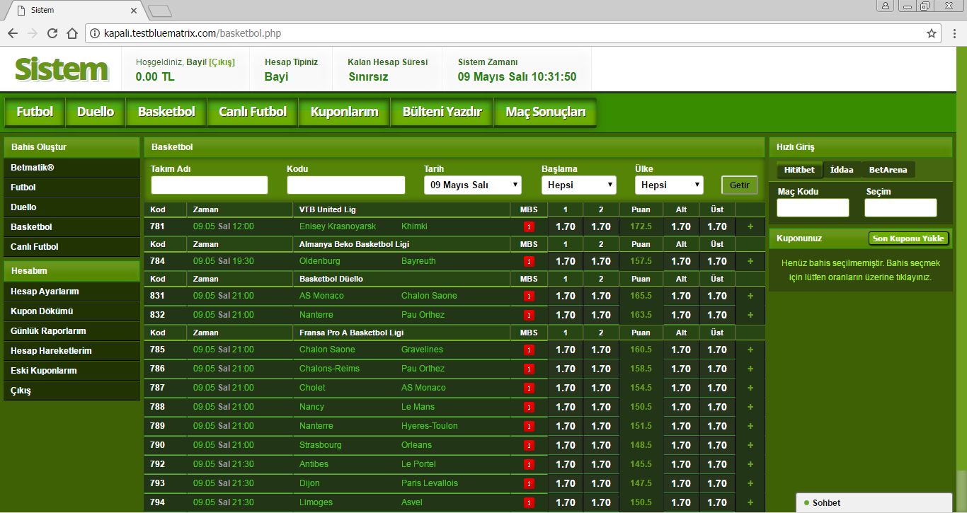
Task: Open Maç Sonuçları tab
Action: click(x=545, y=112)
